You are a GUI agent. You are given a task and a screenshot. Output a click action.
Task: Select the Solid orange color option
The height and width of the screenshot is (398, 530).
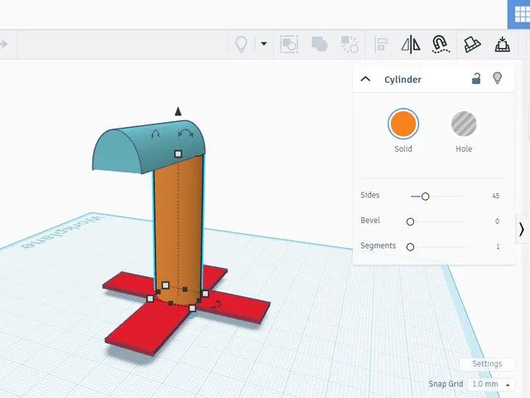pos(403,124)
